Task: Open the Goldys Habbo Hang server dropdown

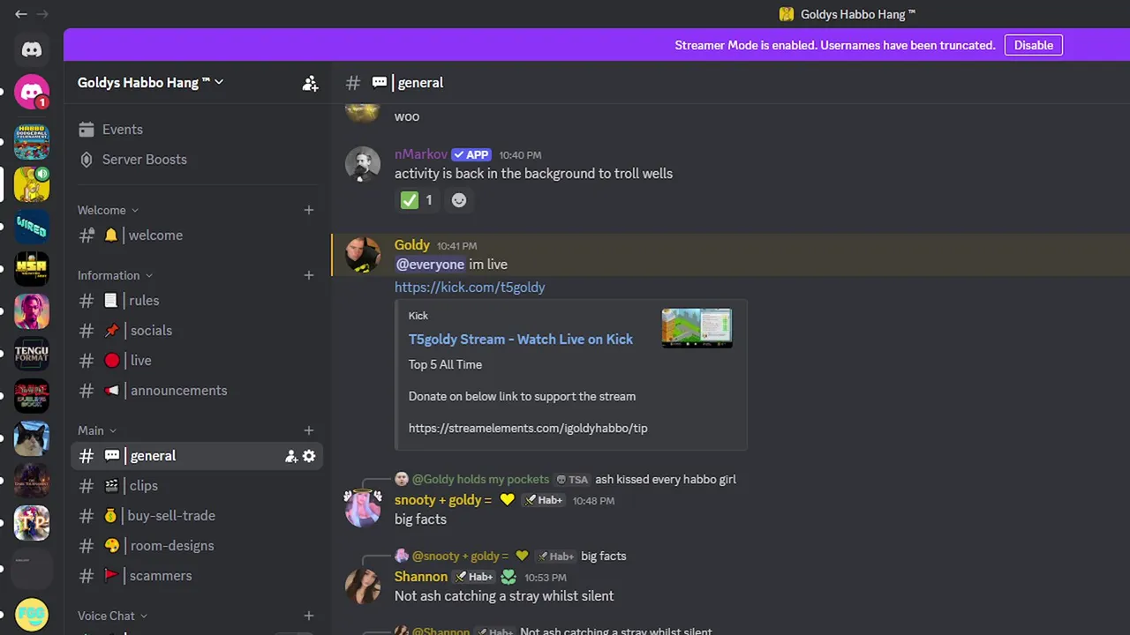Action: click(x=151, y=83)
